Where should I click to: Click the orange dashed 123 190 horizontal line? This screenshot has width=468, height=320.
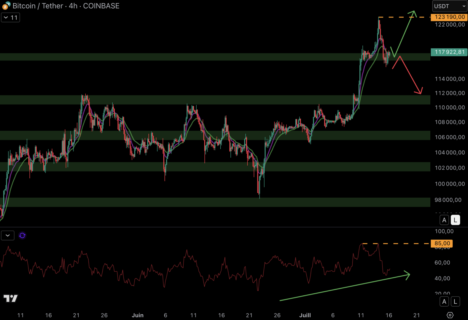click(405, 17)
